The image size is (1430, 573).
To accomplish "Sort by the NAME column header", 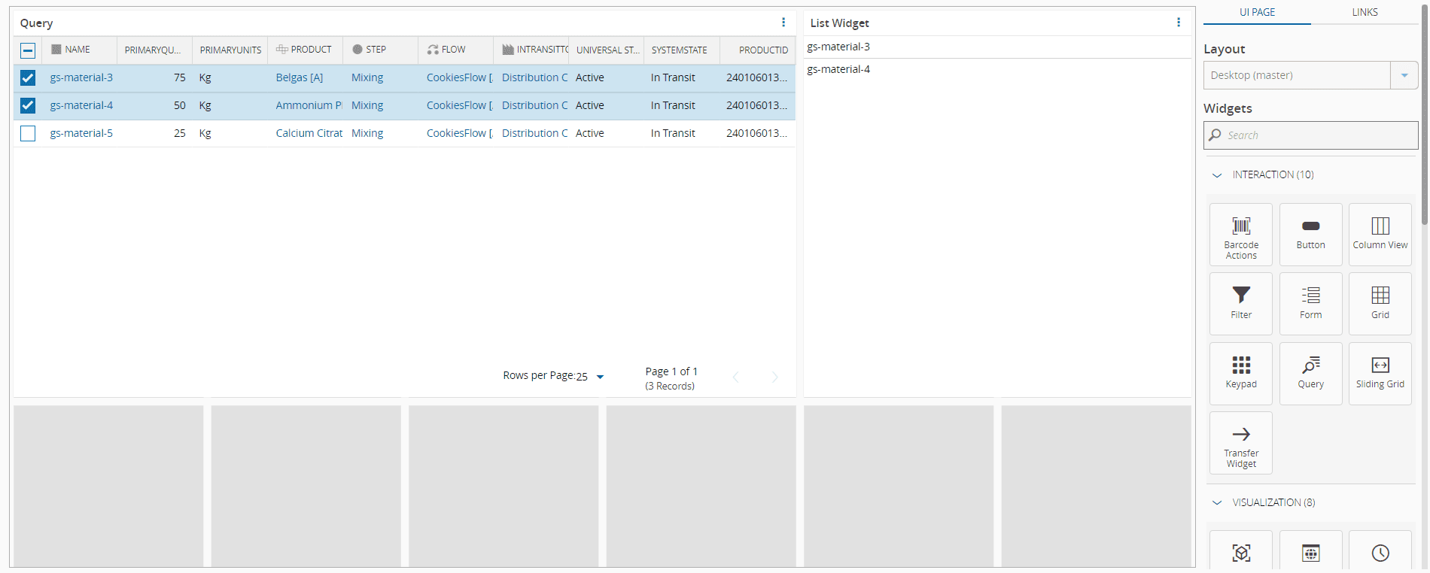I will 78,50.
